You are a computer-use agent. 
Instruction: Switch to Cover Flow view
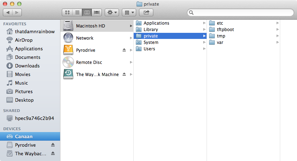(x=97, y=12)
